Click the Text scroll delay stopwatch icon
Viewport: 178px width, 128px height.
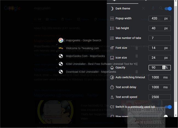(112, 87)
